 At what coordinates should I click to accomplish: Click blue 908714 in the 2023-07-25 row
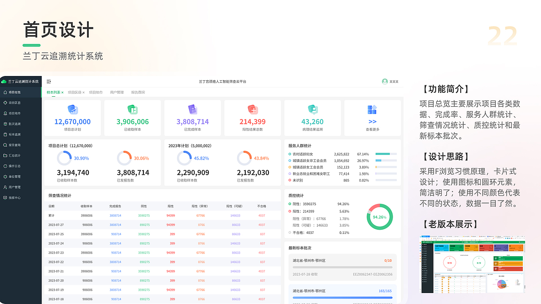[116, 234]
